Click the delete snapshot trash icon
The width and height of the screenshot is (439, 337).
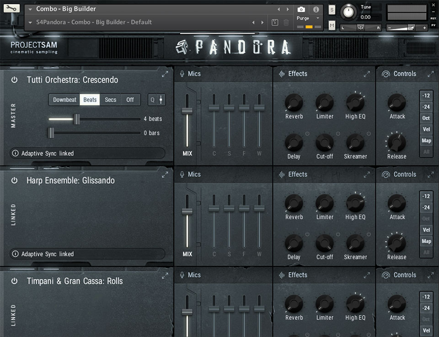point(286,22)
